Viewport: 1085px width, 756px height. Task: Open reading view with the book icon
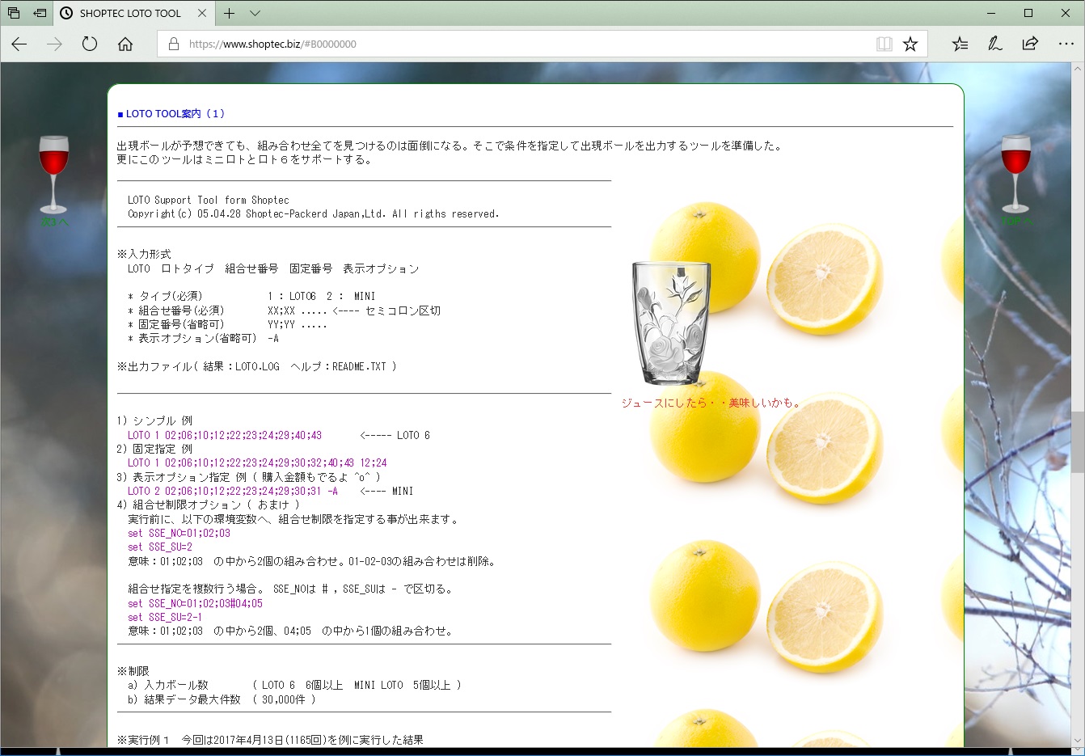point(884,44)
